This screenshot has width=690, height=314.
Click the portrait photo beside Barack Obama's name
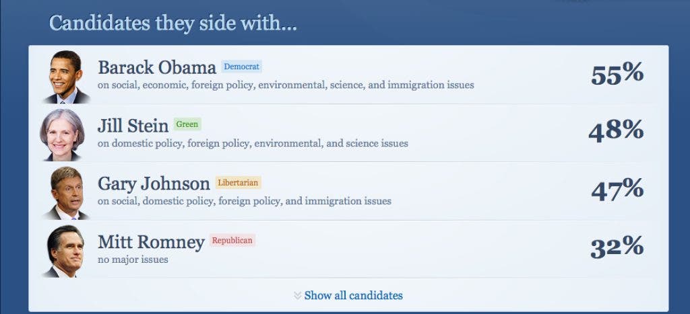(66, 77)
